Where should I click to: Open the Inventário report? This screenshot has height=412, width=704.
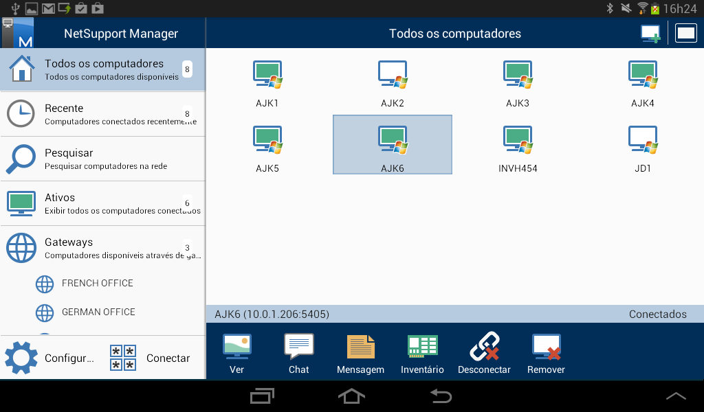point(422,353)
